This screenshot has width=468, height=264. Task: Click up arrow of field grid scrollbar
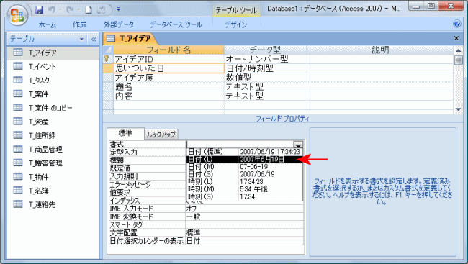coord(458,50)
